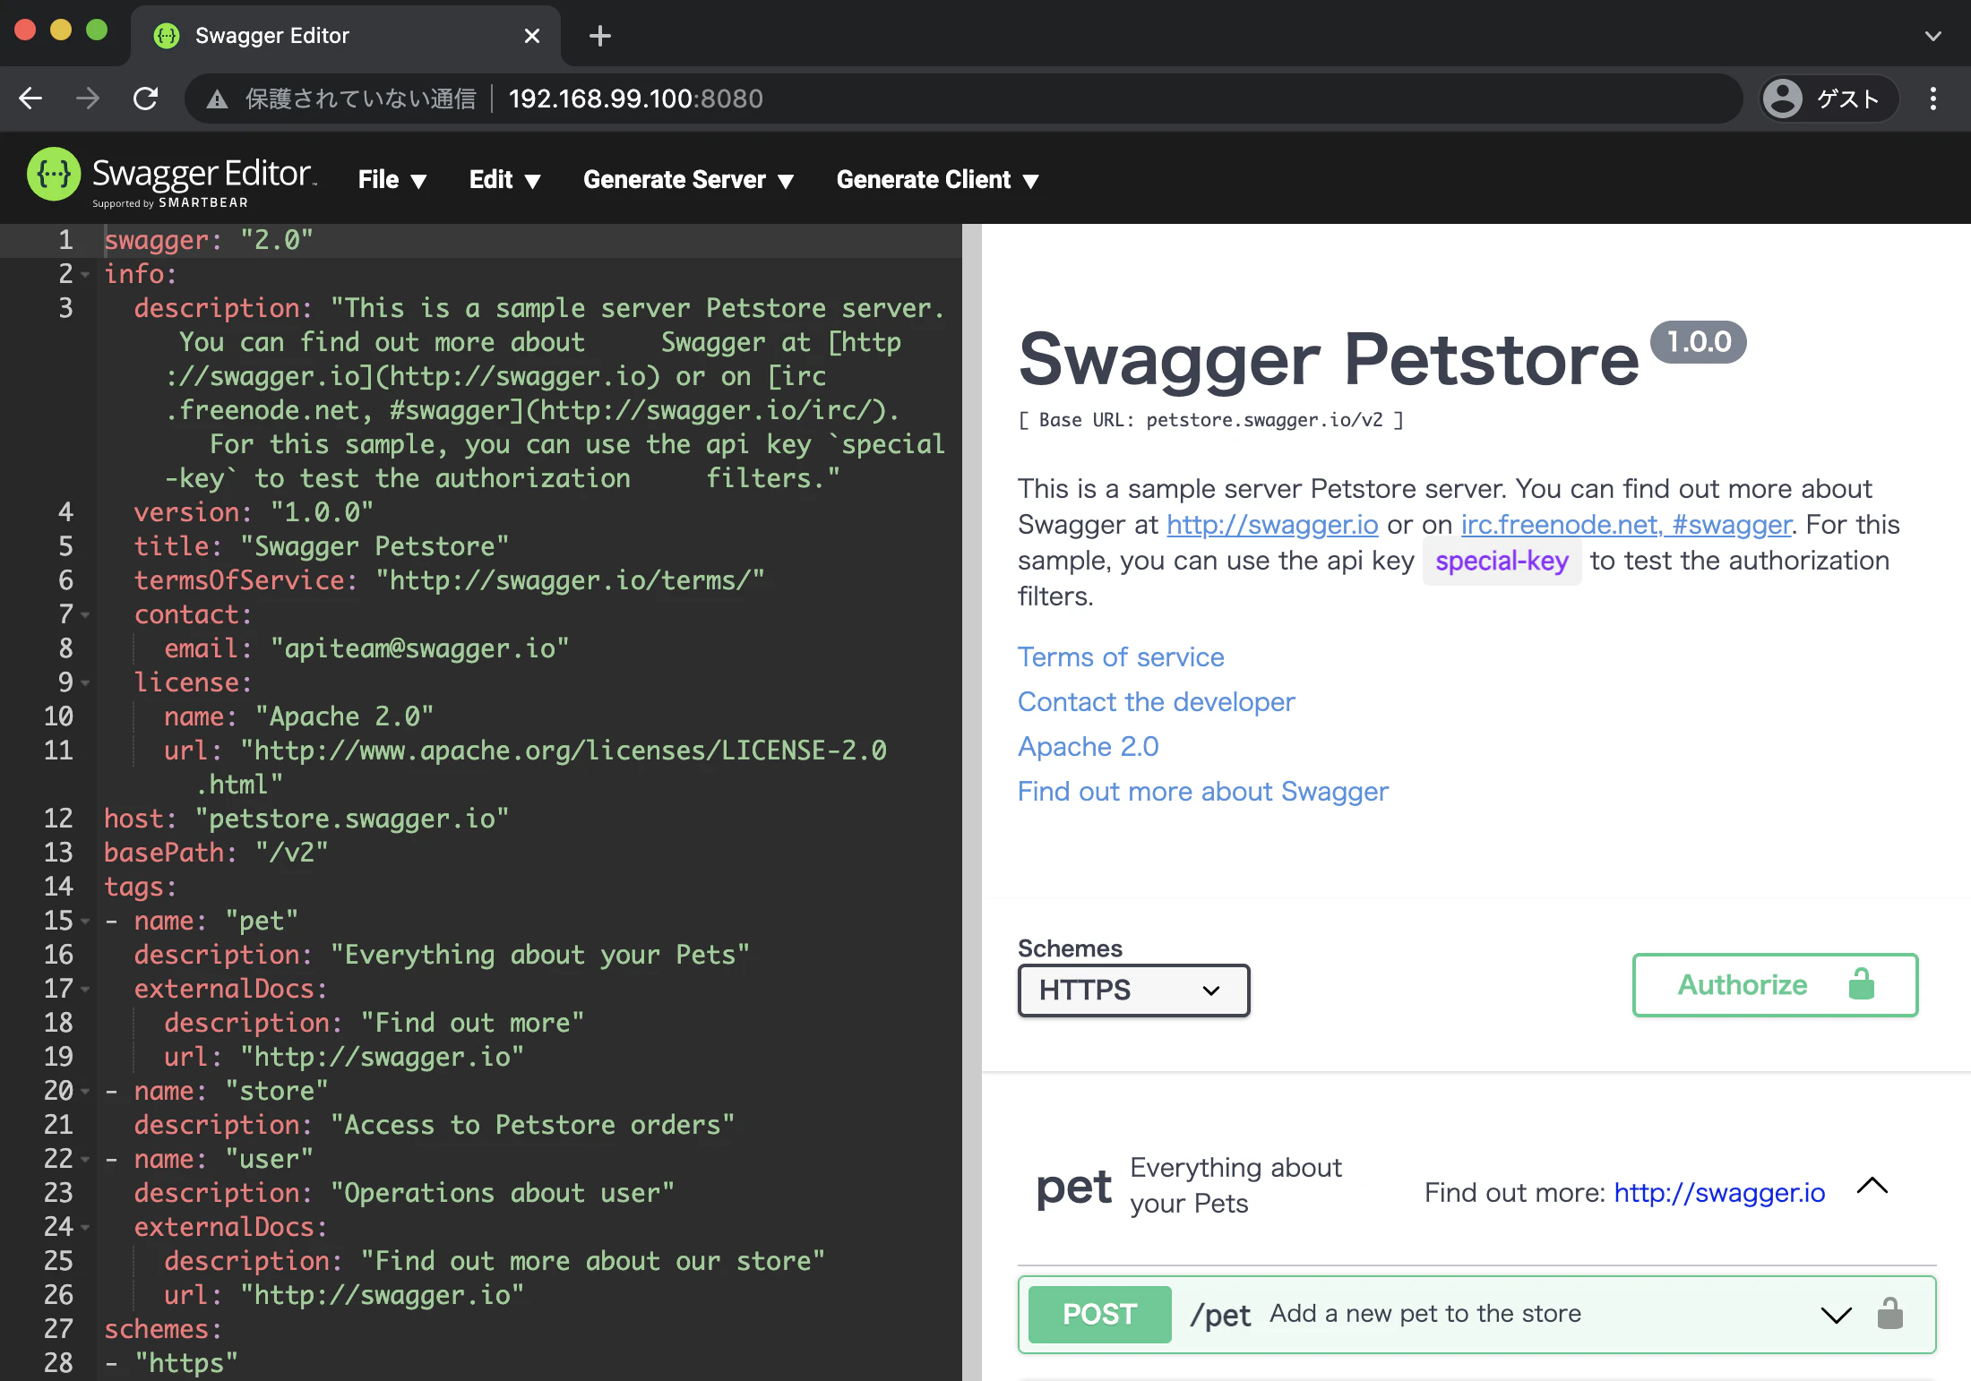Close the Swagger Editor tab

click(x=532, y=36)
